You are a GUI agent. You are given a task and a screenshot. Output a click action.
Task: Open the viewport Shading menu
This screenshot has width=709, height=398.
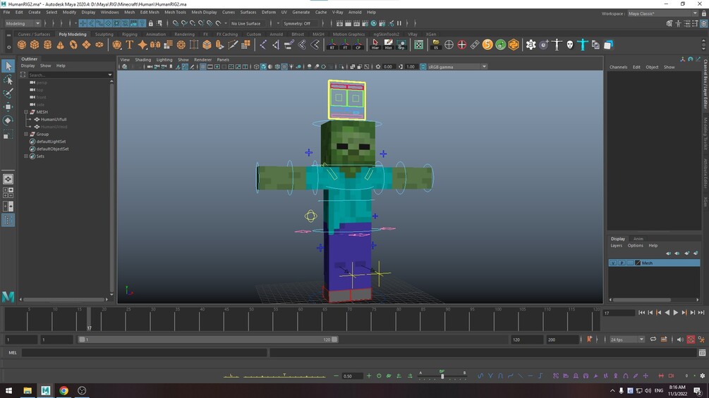(143, 60)
